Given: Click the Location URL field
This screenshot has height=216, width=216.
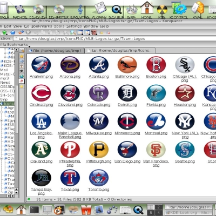Looking at the screenshot, I should click(114, 39).
